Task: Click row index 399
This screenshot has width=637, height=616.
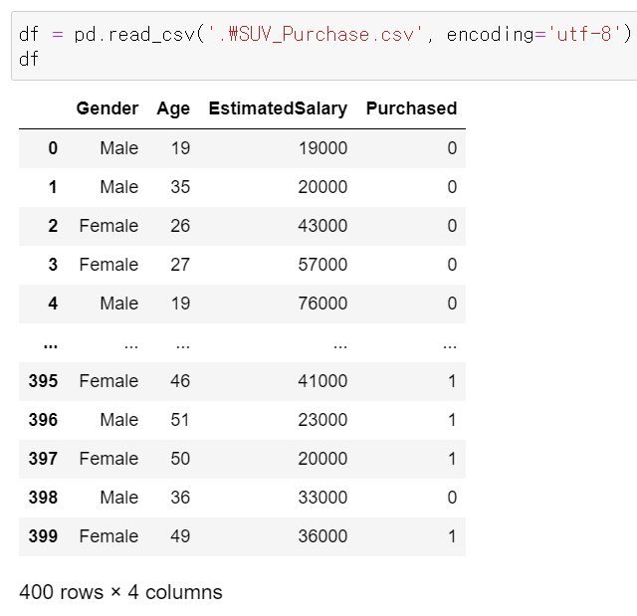Action: pos(43,536)
